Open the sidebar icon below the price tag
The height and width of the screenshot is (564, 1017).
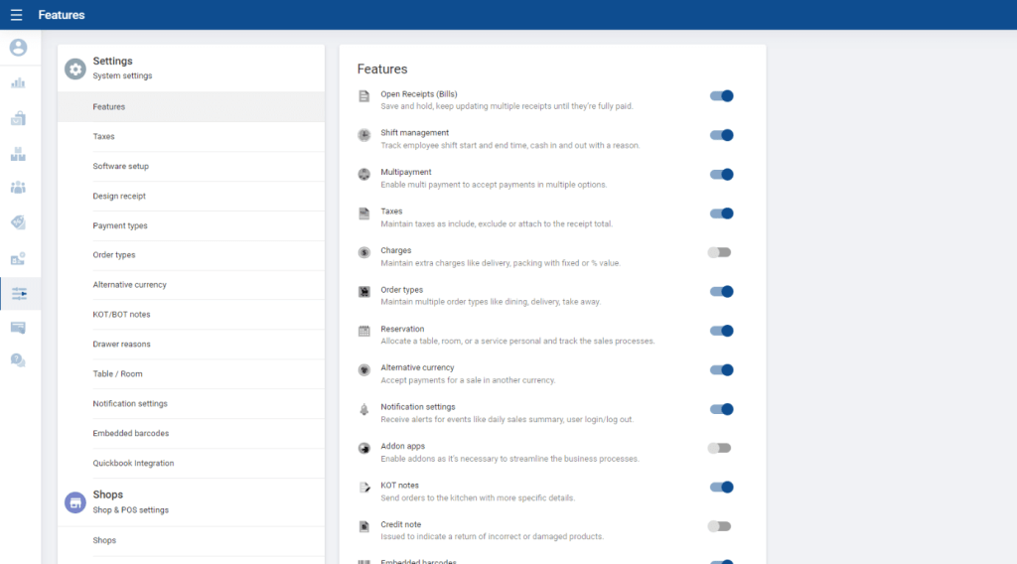point(18,258)
